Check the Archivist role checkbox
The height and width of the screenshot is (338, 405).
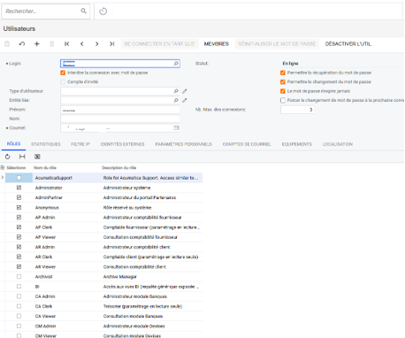[19, 277]
